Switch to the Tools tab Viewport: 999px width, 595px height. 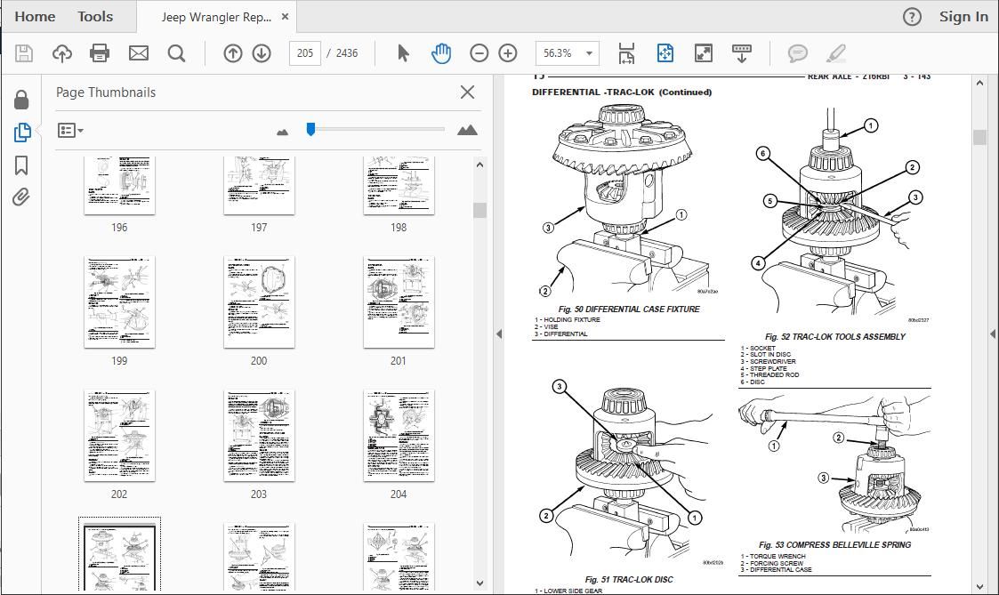pyautogui.click(x=95, y=17)
